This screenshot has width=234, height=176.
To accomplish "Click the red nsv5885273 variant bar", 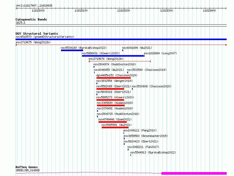I will (x=110, y=100).
